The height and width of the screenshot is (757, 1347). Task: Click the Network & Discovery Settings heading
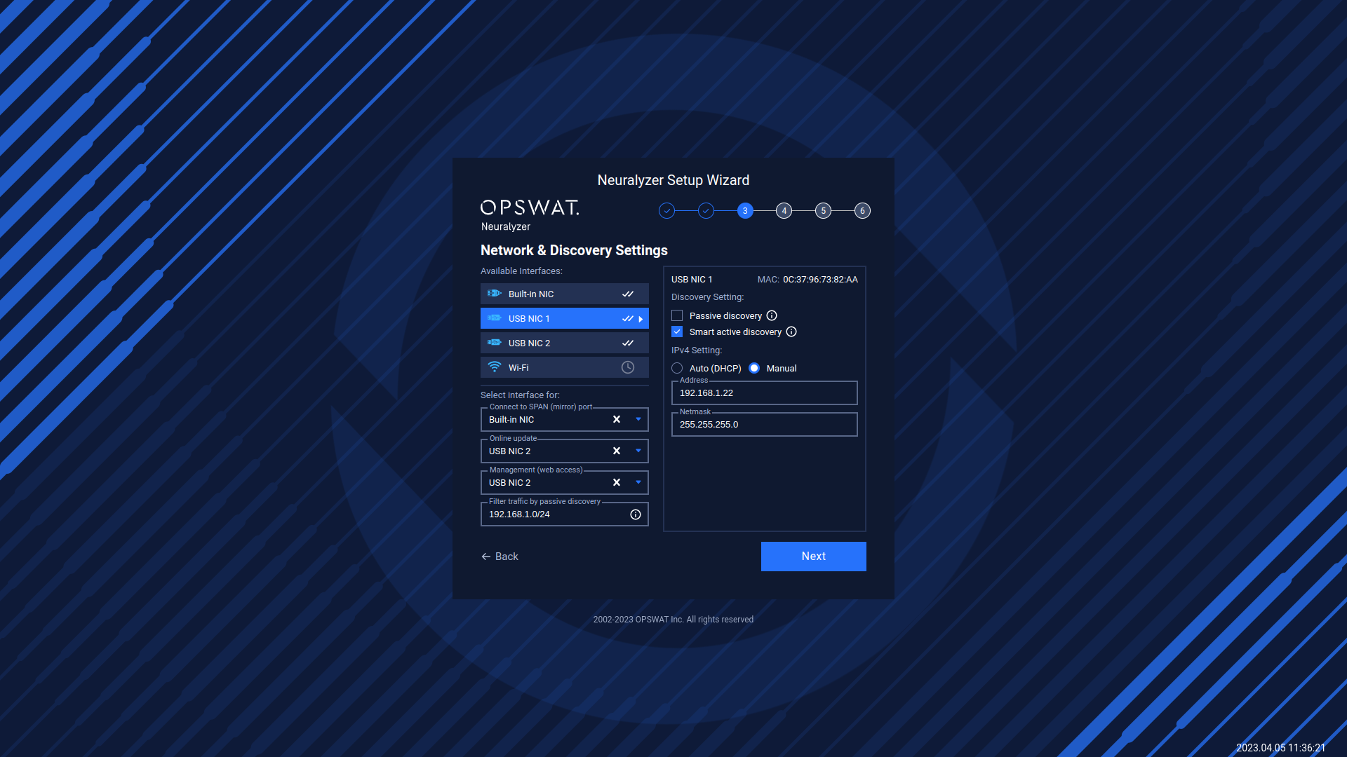574,250
